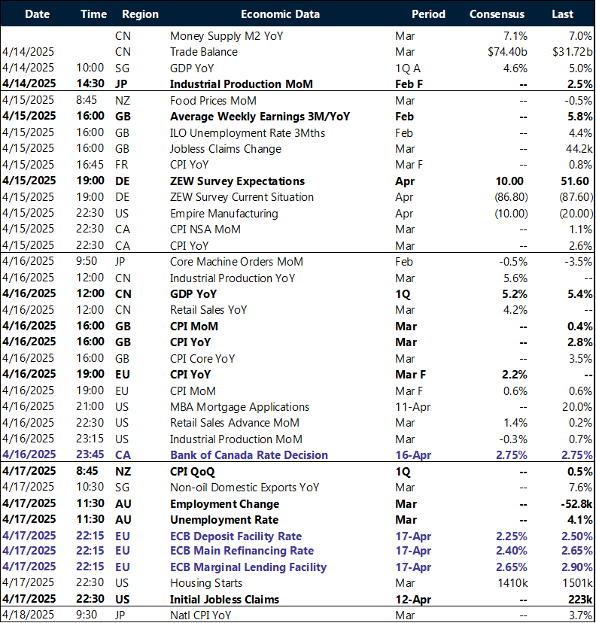The image size is (596, 623).
Task: Click the FR region cell
Action: pos(121,165)
